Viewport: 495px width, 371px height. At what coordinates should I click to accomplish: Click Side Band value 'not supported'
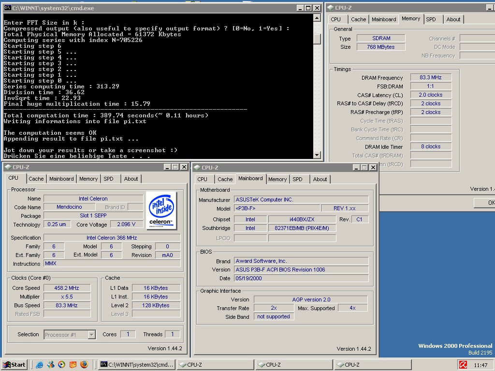pos(274,316)
